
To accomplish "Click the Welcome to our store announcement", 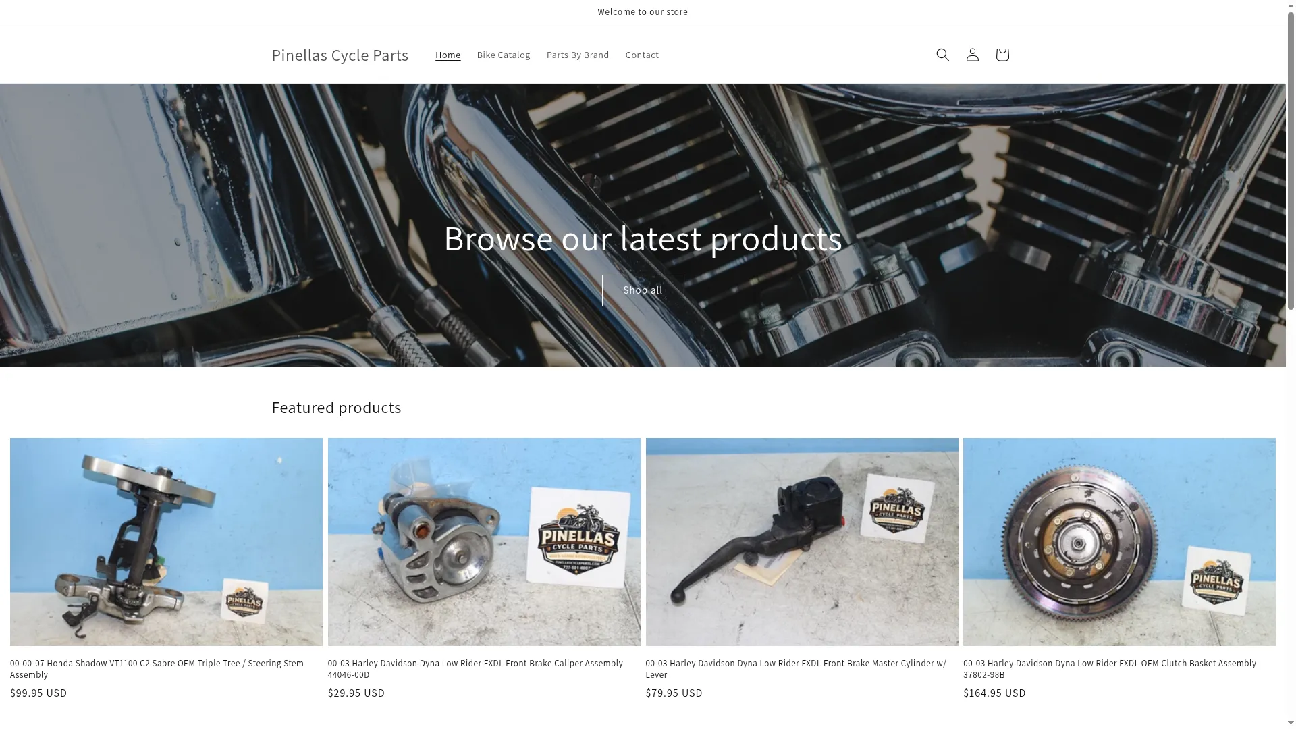I will (x=643, y=12).
